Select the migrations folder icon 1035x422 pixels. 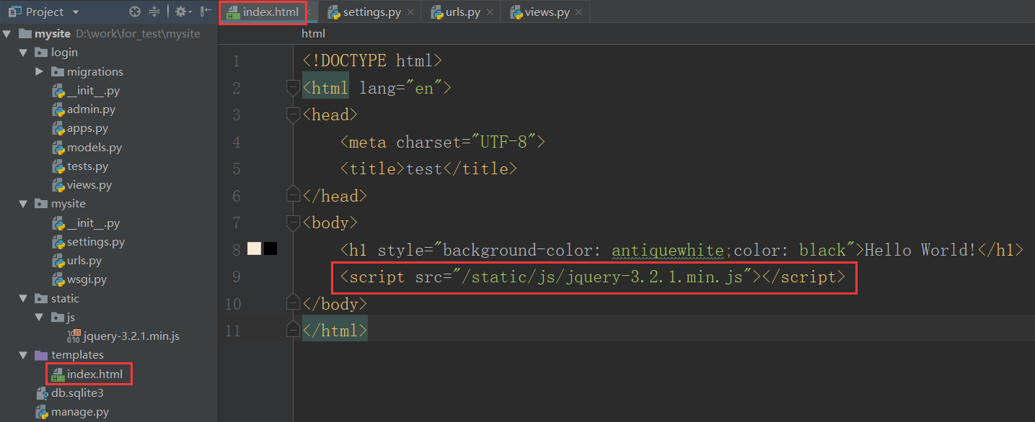(57, 71)
